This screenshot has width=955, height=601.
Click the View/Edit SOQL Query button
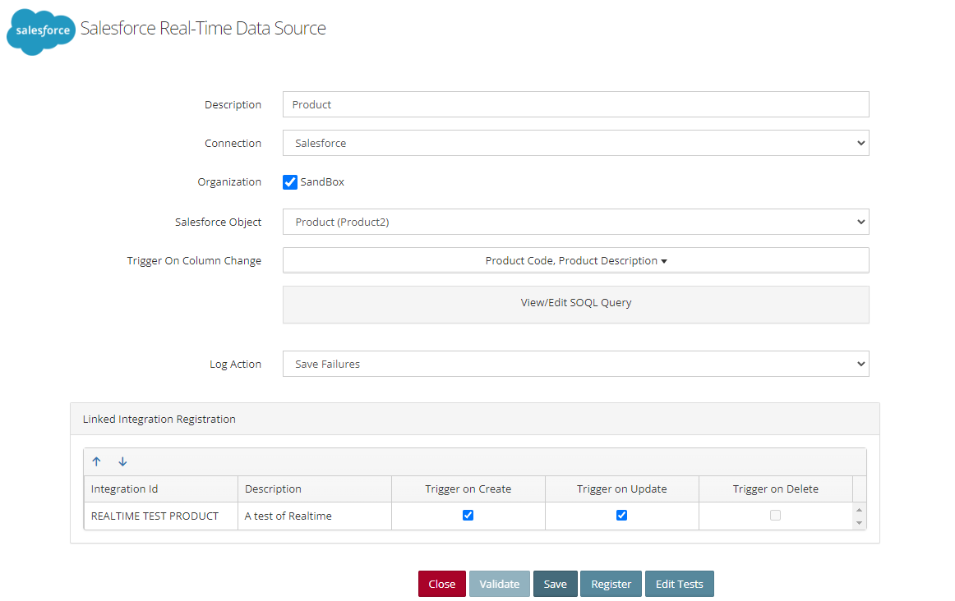(575, 304)
